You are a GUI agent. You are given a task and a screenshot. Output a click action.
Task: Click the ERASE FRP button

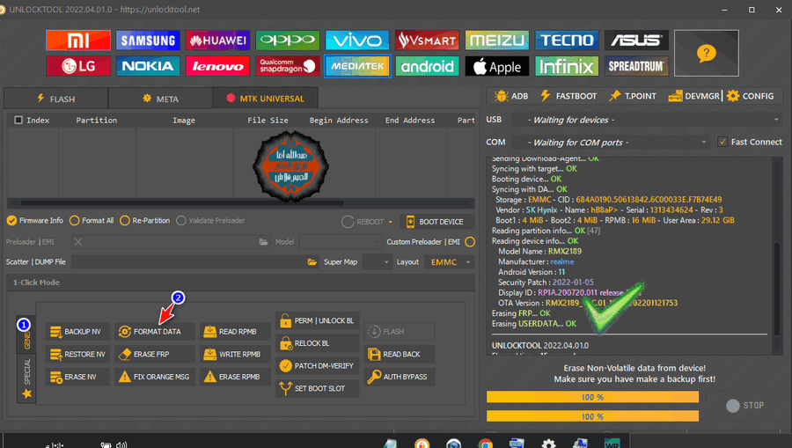[x=154, y=354]
